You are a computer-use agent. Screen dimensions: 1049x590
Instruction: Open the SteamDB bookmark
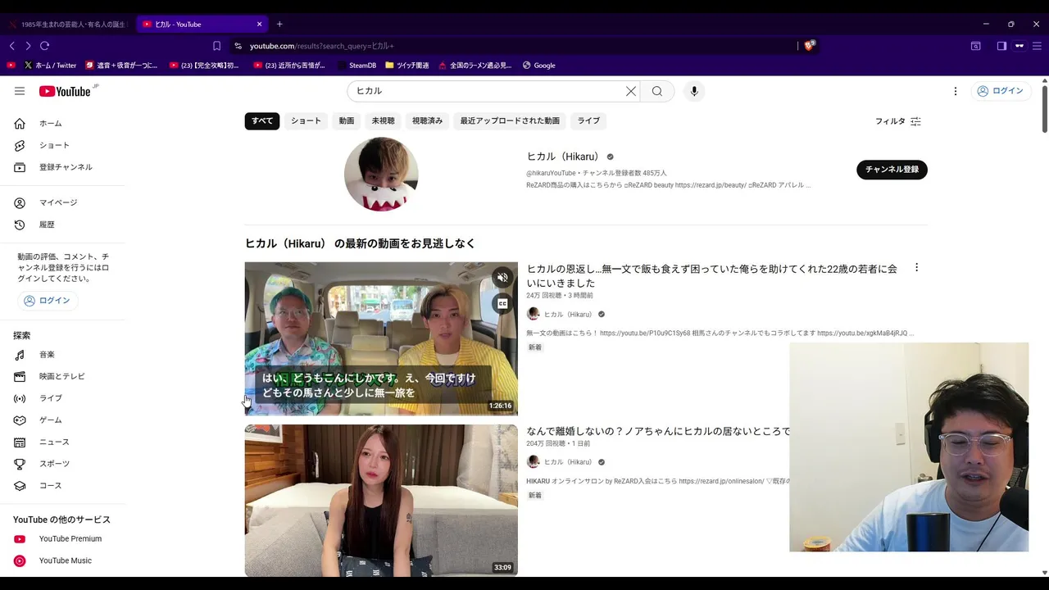click(x=356, y=66)
